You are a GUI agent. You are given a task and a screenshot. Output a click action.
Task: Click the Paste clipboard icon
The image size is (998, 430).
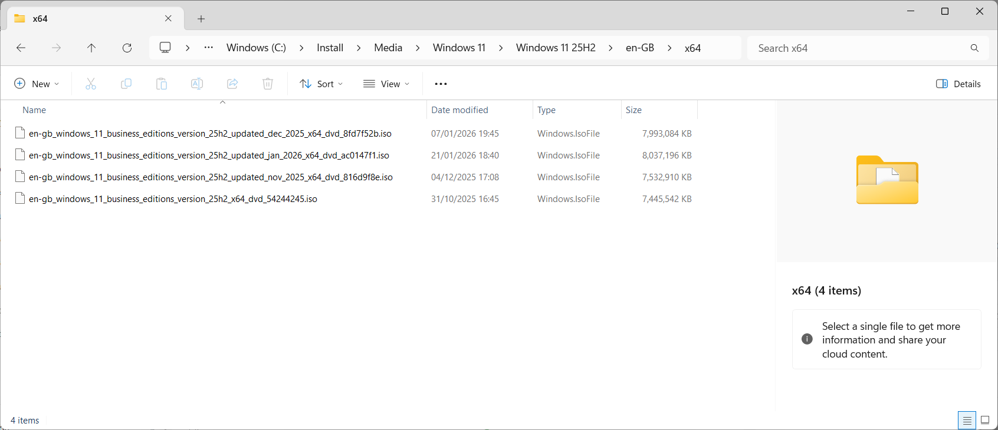point(162,84)
